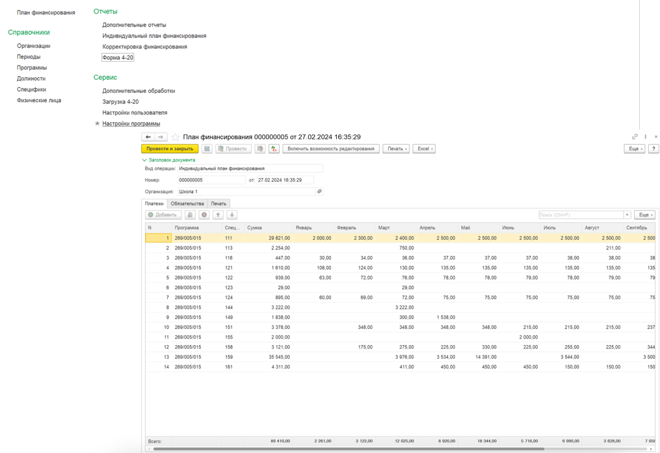Open Индивидуальный план финансирования report

tap(154, 36)
